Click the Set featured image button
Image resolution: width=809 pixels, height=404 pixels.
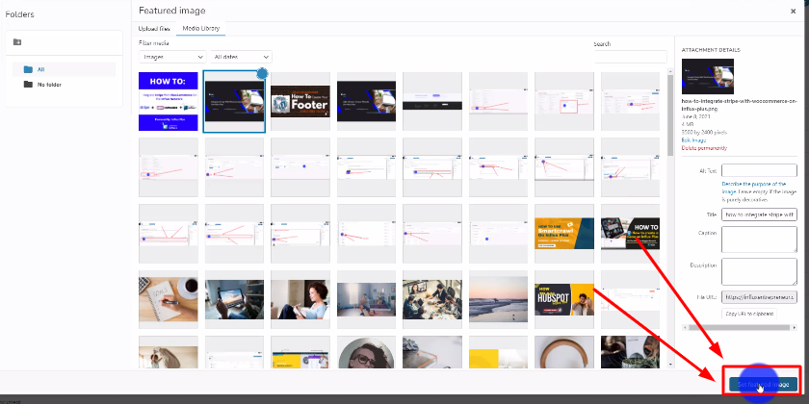coord(764,384)
